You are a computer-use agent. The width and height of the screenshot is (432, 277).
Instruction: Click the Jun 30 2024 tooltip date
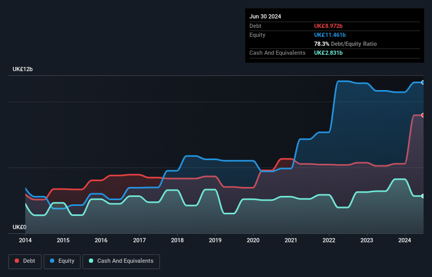tap(265, 16)
